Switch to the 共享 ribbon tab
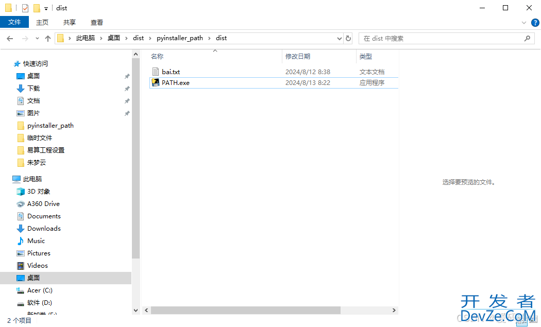Image resolution: width=541 pixels, height=327 pixels. (x=70, y=23)
